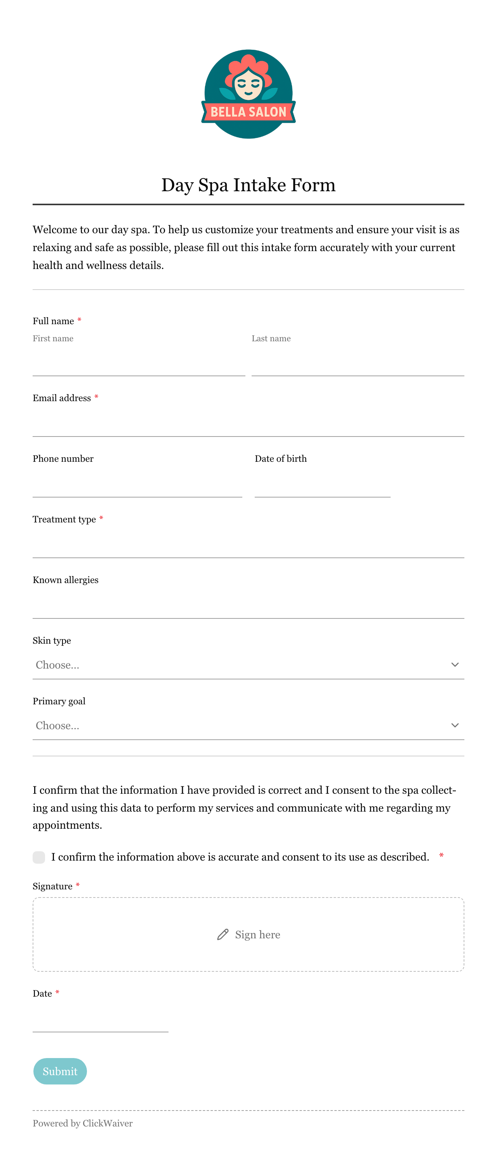Click the Email address input

pyautogui.click(x=248, y=423)
